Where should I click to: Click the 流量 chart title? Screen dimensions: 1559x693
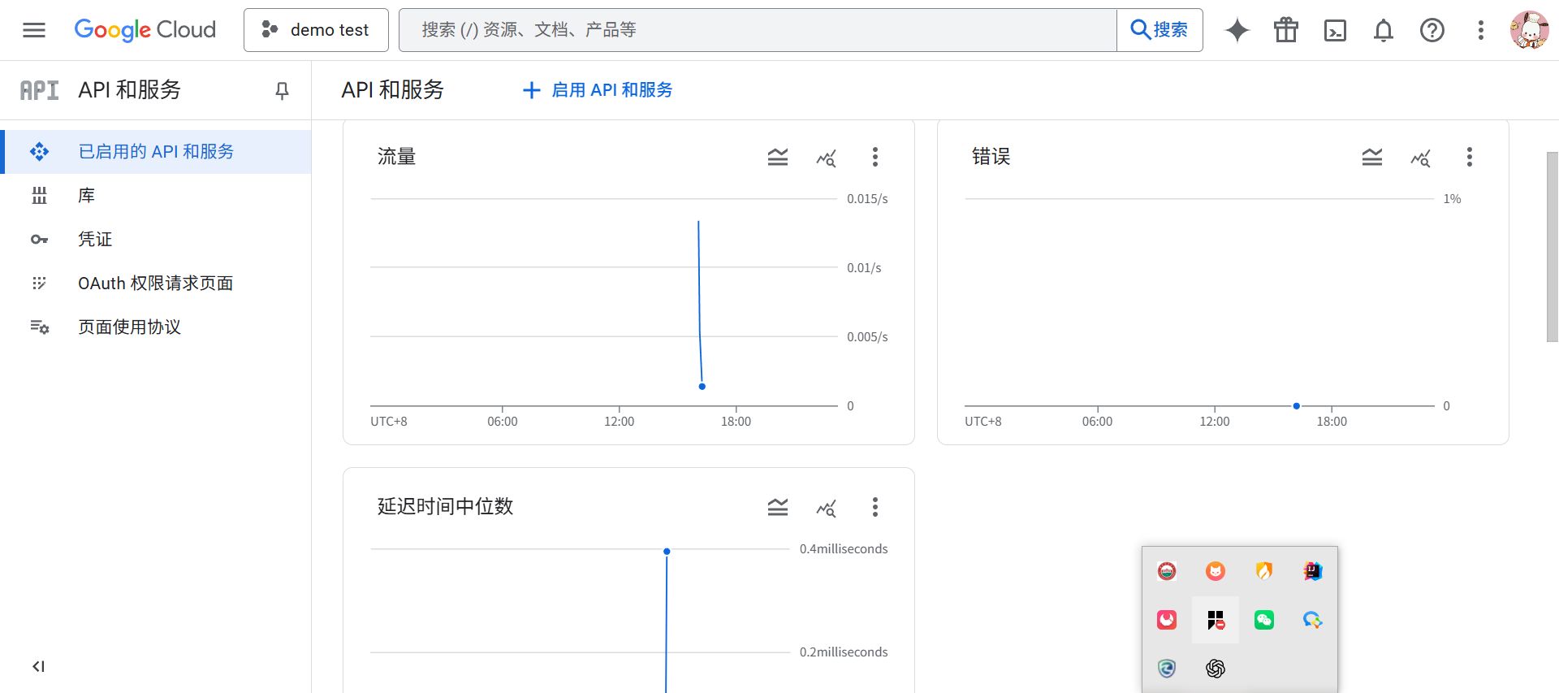point(397,157)
